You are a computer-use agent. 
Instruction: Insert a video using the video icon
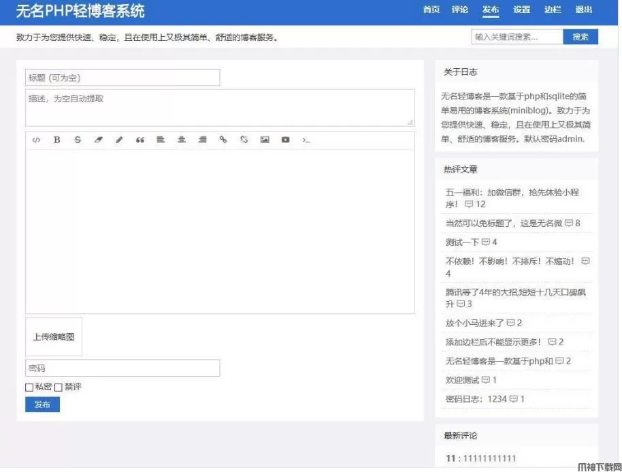(285, 140)
